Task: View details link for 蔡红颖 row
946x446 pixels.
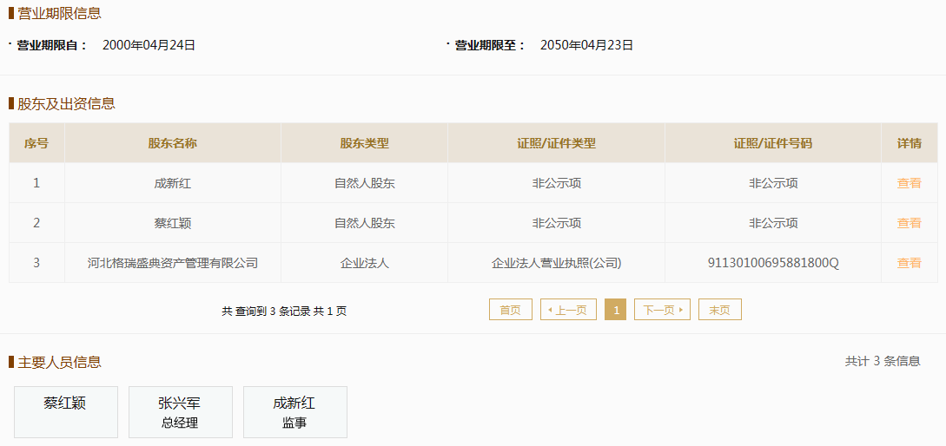Action: [909, 223]
